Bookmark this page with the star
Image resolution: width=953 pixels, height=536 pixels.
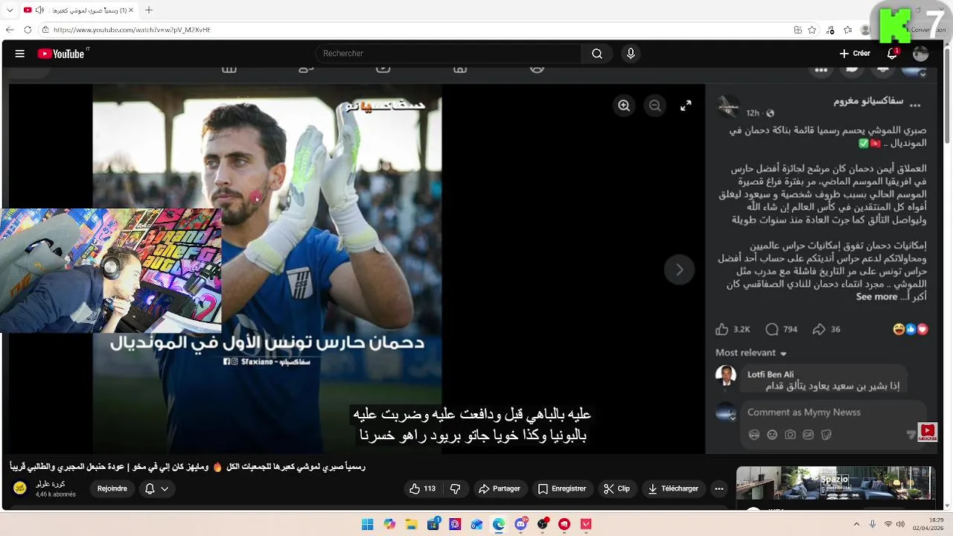[x=812, y=30]
